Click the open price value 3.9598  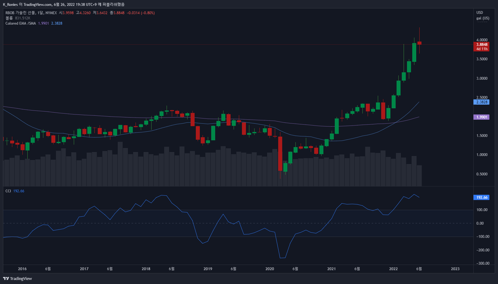tap(68, 13)
